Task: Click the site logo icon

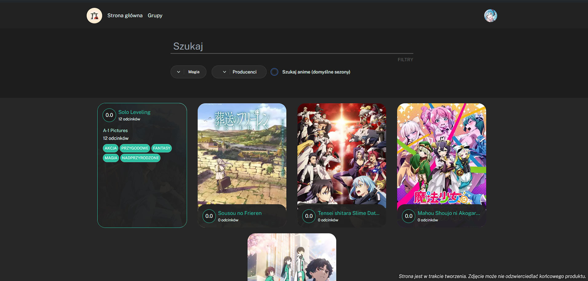Action: pos(94,16)
